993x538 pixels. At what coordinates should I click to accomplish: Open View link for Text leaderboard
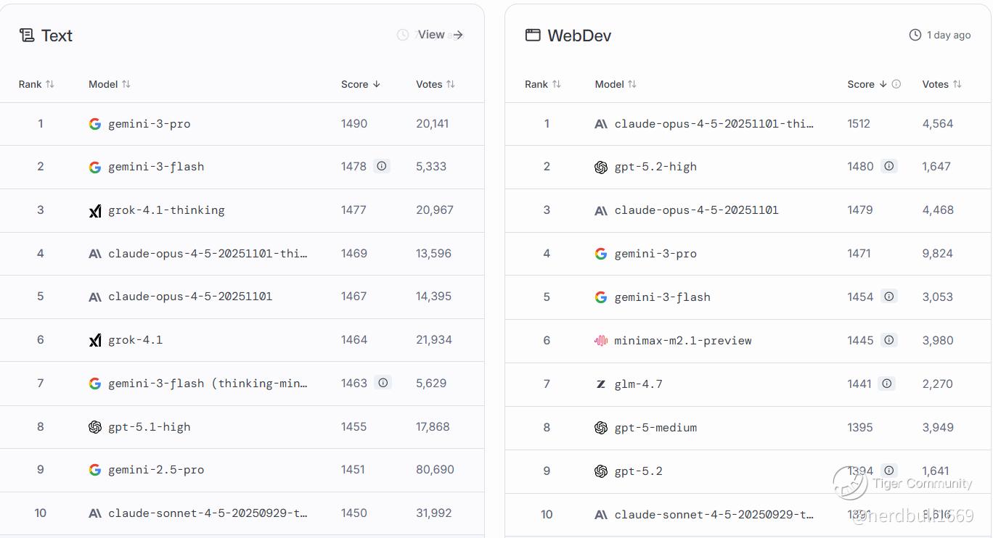[x=440, y=35]
